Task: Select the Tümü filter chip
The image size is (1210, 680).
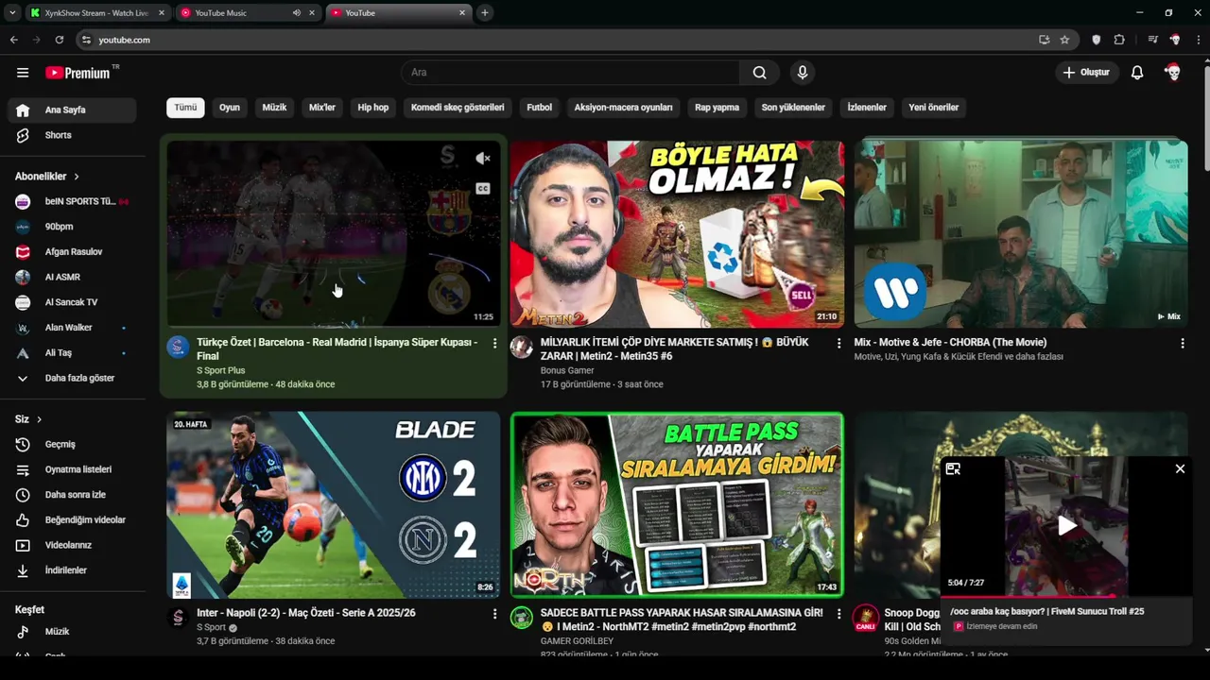Action: click(x=185, y=108)
